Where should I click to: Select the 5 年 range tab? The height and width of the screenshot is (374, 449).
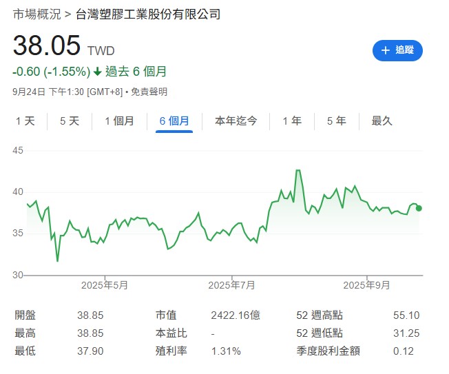point(337,121)
